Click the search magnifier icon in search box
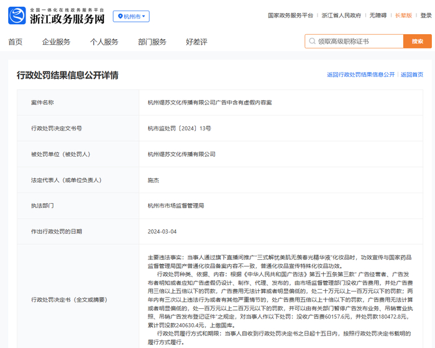The image size is (435, 348). coord(311,42)
